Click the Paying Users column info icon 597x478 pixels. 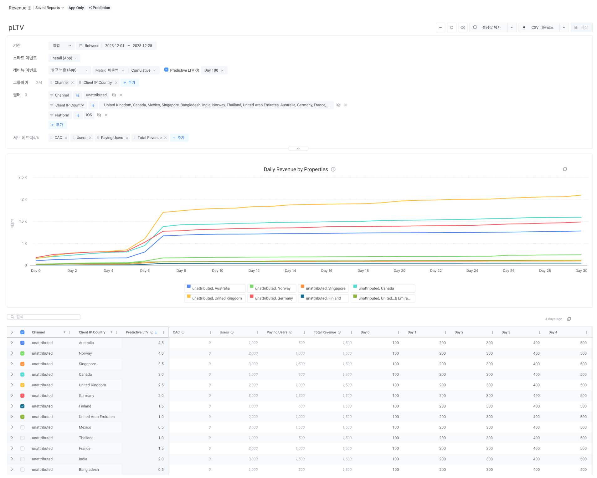(291, 332)
